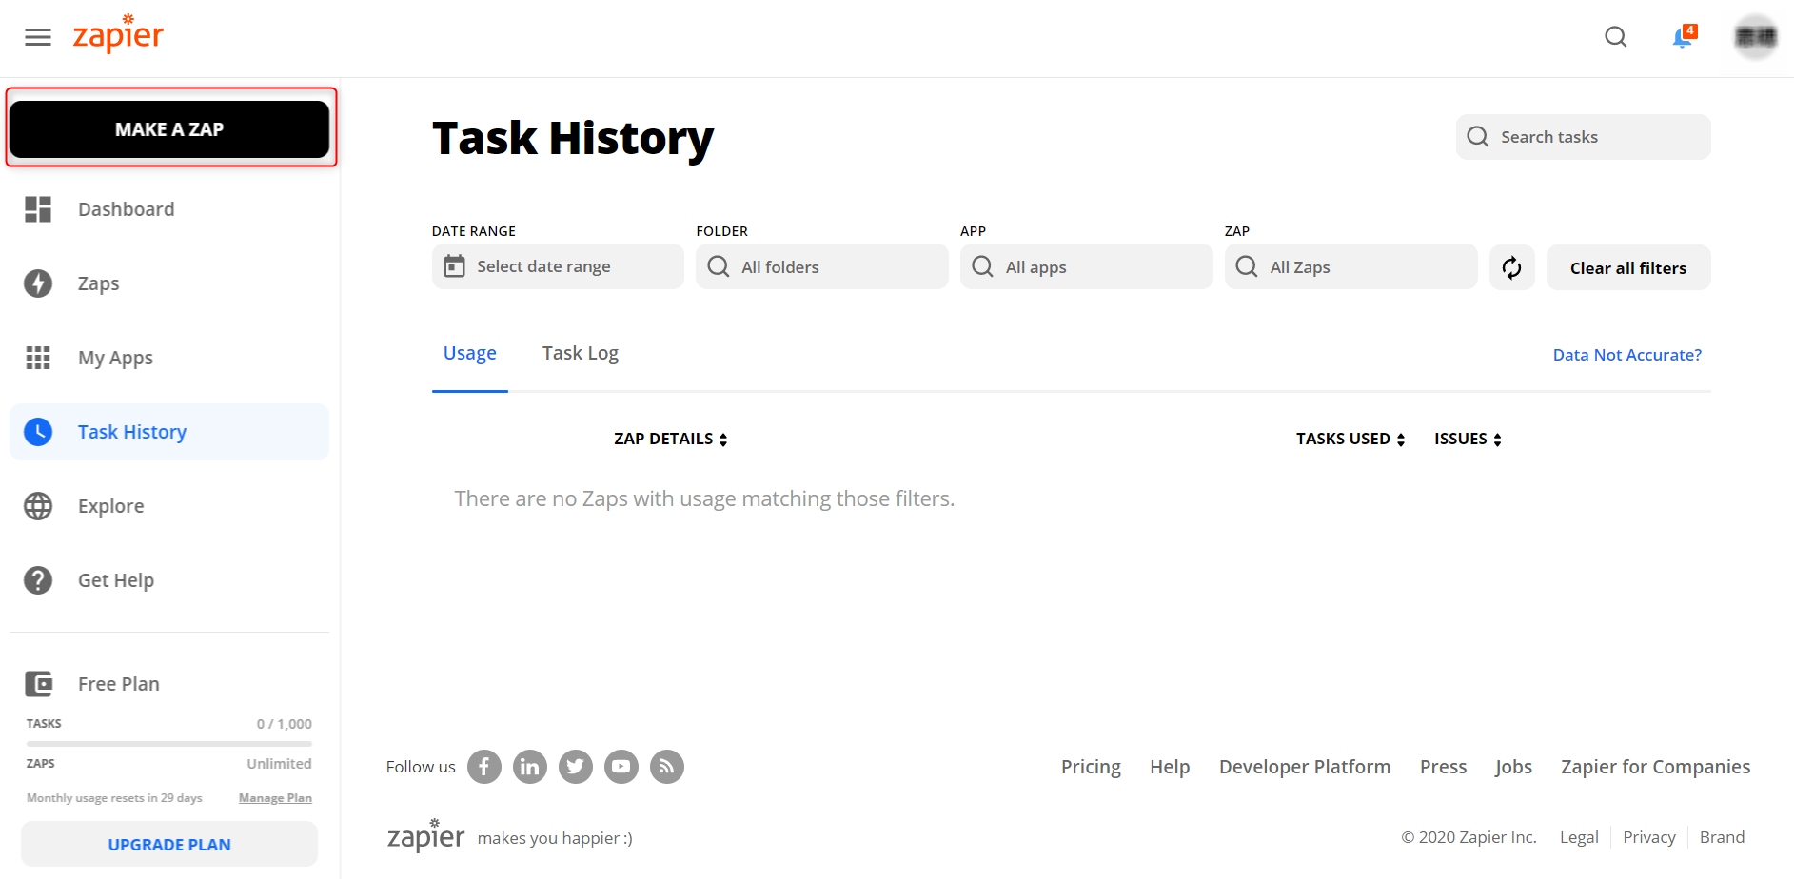The image size is (1794, 879).
Task: Expand the All folders filter
Action: pyautogui.click(x=821, y=266)
